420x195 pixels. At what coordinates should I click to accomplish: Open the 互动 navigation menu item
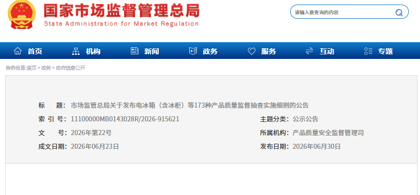coord(327,51)
